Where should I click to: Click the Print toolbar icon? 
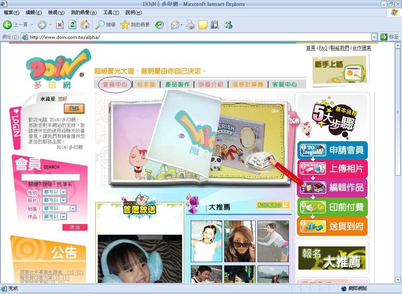tap(190, 25)
